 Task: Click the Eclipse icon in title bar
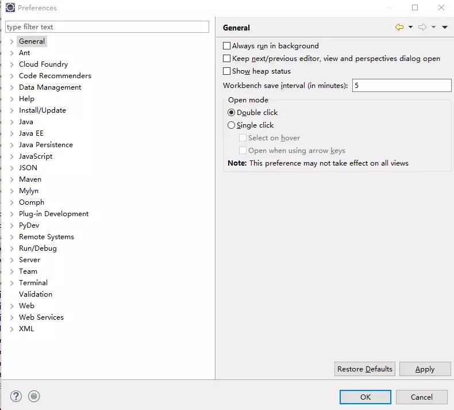(10, 8)
